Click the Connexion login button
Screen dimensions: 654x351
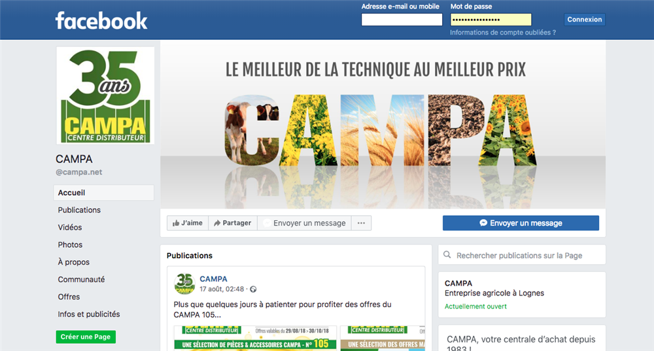coord(584,20)
